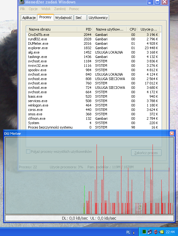Open the Opcje menu
This screenshot has height=236, width=178.
33,9
